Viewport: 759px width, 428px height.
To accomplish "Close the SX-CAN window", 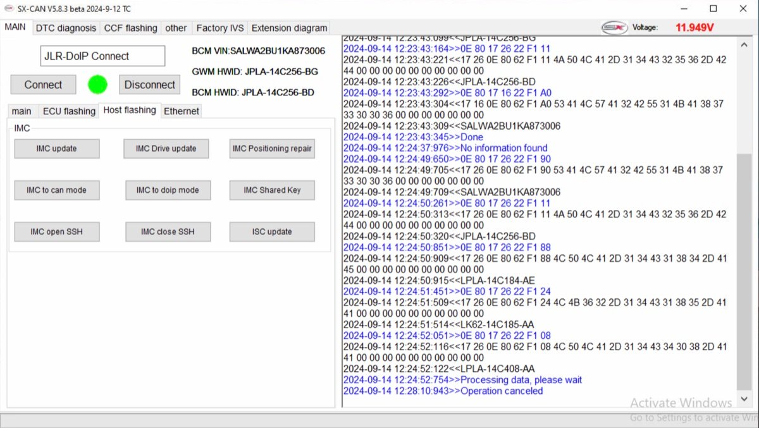I will coord(744,9).
